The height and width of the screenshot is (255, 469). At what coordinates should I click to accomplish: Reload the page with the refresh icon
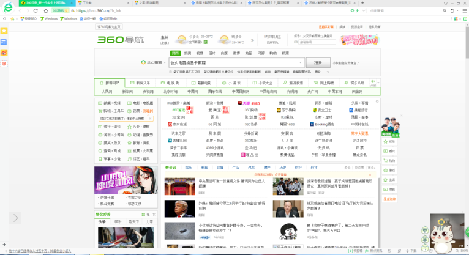click(36, 10)
